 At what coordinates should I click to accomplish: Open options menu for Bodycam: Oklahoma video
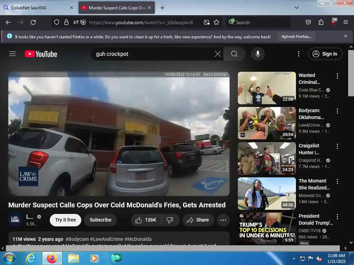tap(337, 111)
